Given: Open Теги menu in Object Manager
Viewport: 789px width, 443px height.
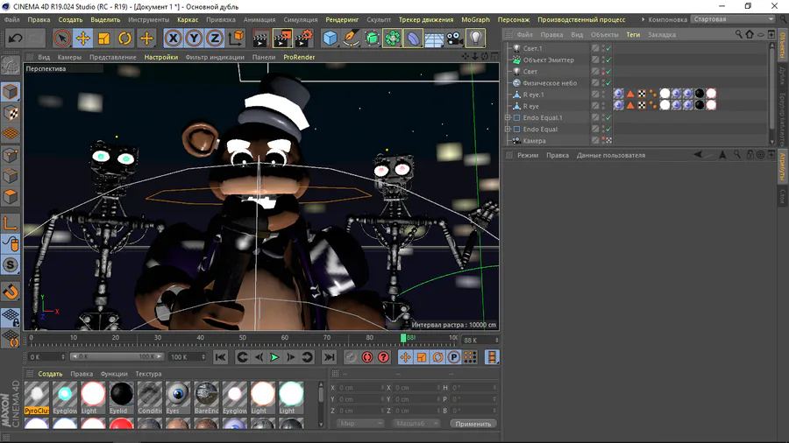Looking at the screenshot, I should (633, 35).
